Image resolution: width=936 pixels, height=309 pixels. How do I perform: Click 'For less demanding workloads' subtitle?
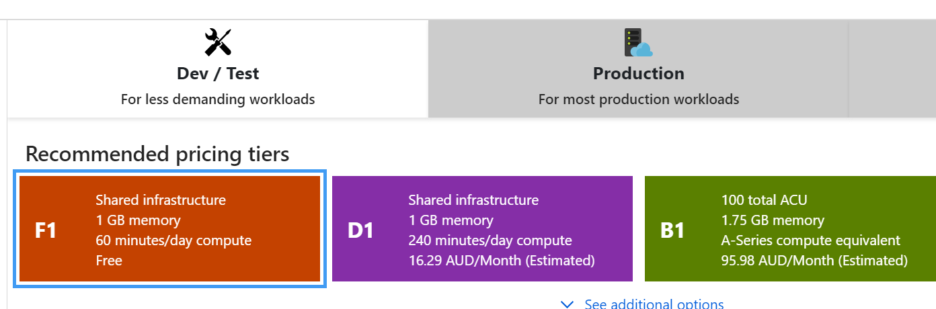pos(218,99)
